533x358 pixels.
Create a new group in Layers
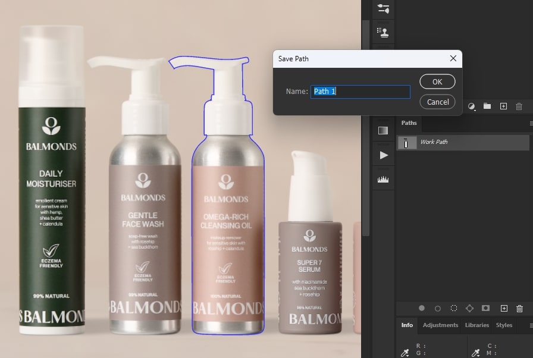tap(487, 106)
